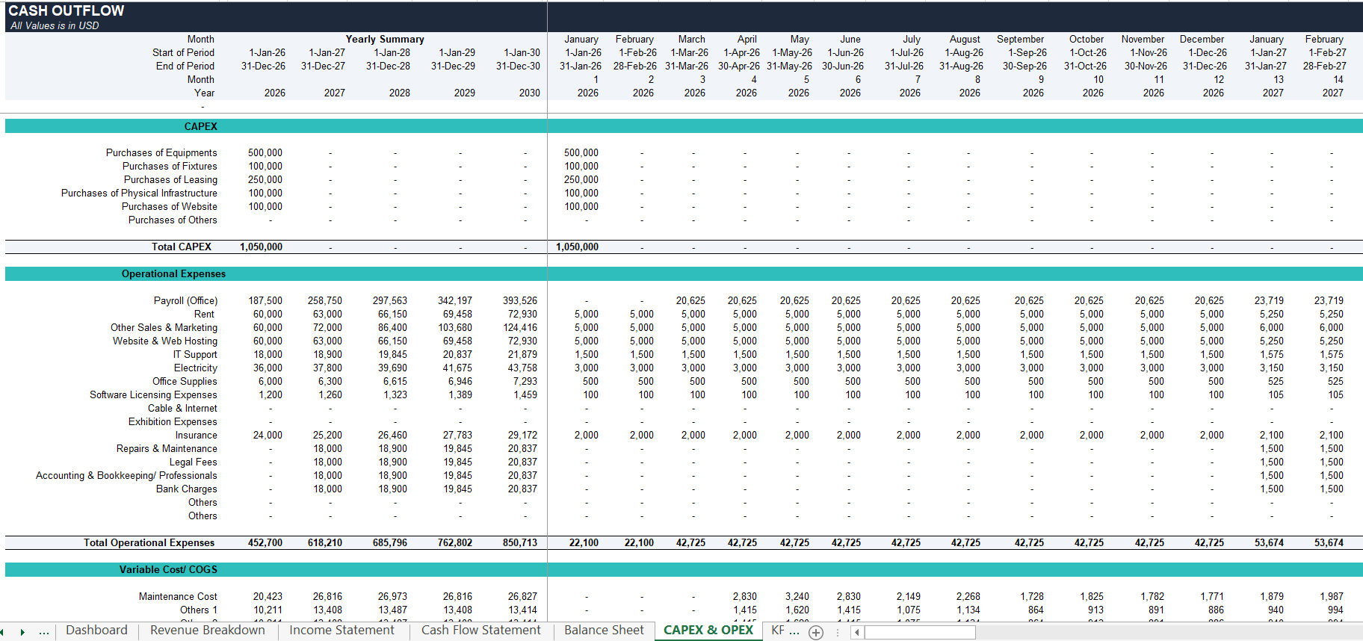This screenshot has width=1363, height=641.
Task: Click the 'Electricity' row label
Action: point(196,368)
